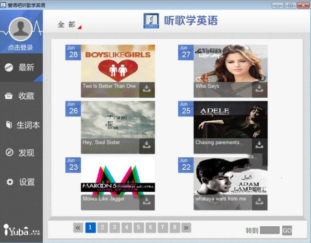Open the 最新 (latest) section
This screenshot has width=311, height=243.
(x=21, y=68)
